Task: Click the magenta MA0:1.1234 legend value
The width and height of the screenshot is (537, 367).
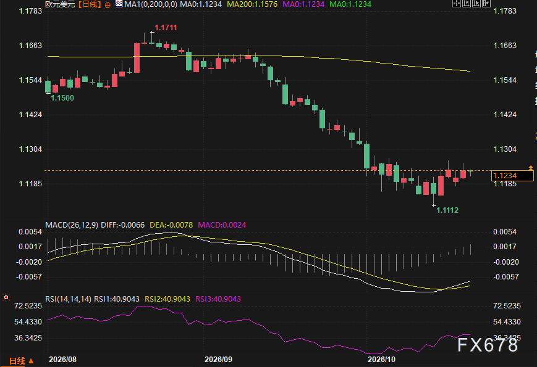Action: click(x=303, y=4)
